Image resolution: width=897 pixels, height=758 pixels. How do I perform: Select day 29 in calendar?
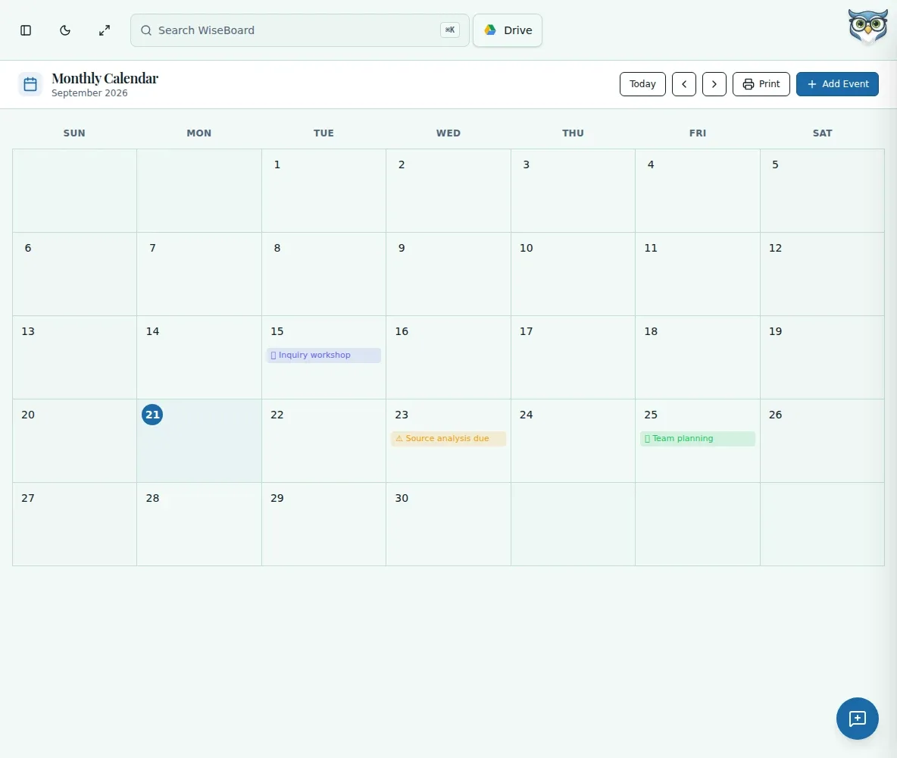pyautogui.click(x=323, y=524)
